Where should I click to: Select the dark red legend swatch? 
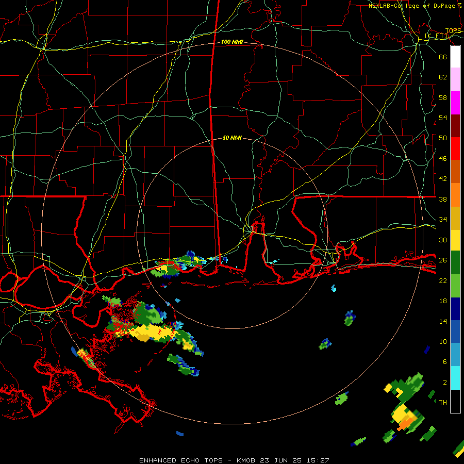point(455,126)
